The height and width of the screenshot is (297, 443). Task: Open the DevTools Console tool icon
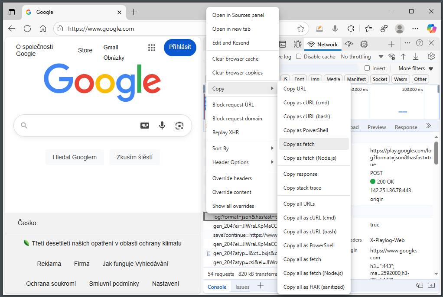point(283,44)
